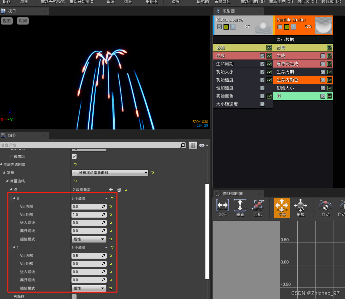Disable the Particle Emitter enable checkbox
The width and height of the screenshot is (345, 299).
(280, 27)
